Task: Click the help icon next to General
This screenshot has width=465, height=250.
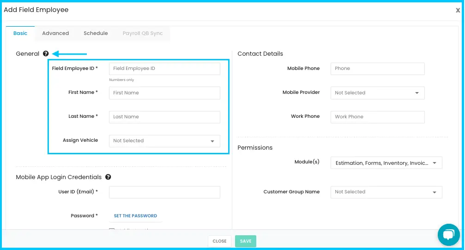Action: click(x=46, y=53)
